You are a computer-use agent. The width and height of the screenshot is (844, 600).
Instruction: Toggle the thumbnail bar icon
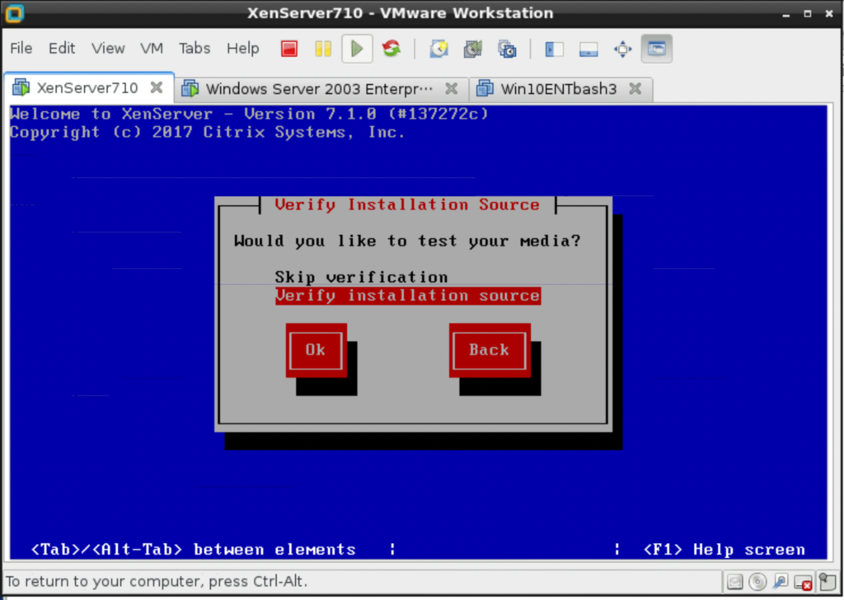[588, 49]
